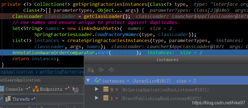The height and width of the screenshot is (108, 248).
Task: Click the back arrow in instances popup
Action: tap(101, 70)
